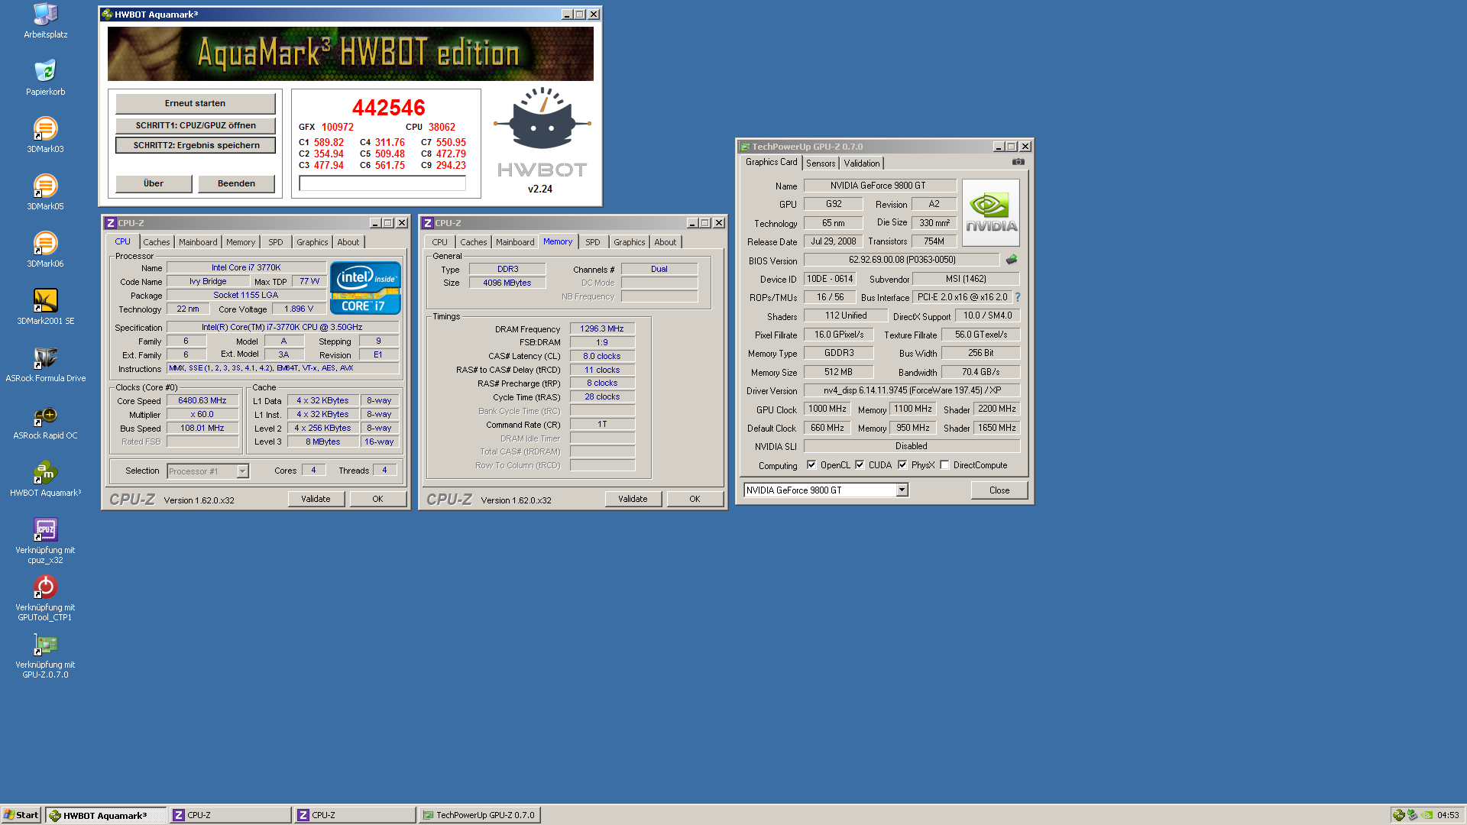1467x825 pixels.
Task: Select the 3DMark2001 SE desktop shortcut
Action: pyautogui.click(x=45, y=306)
